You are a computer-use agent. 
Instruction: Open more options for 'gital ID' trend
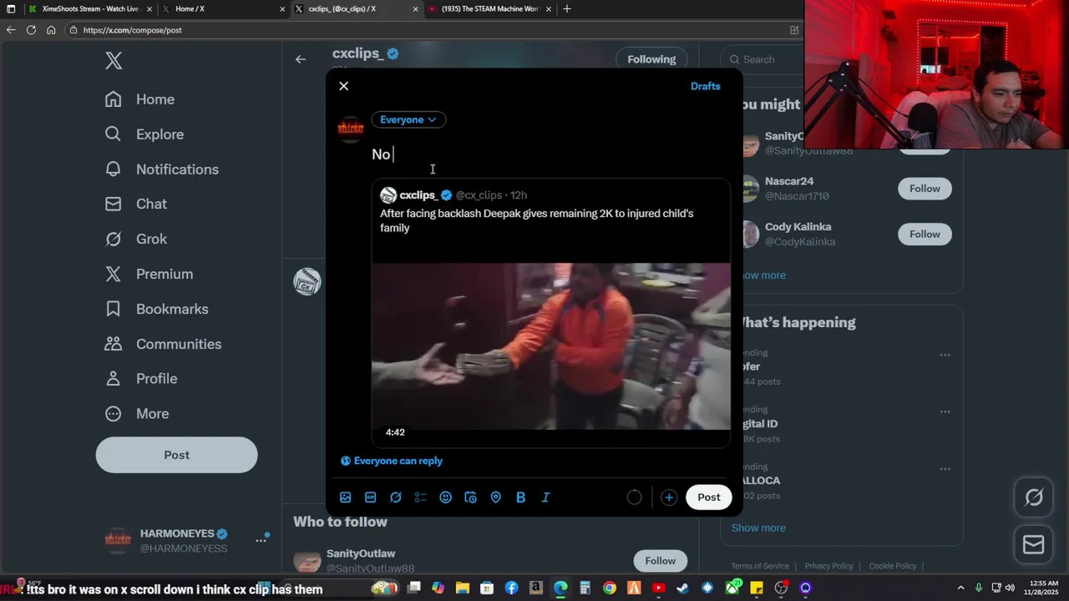945,412
